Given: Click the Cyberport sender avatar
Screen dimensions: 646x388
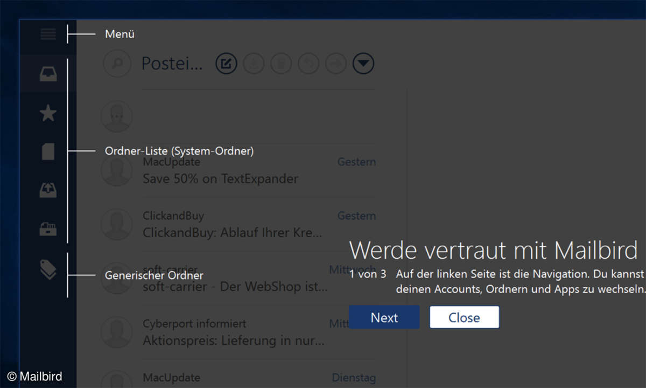Looking at the screenshot, I should [x=117, y=332].
